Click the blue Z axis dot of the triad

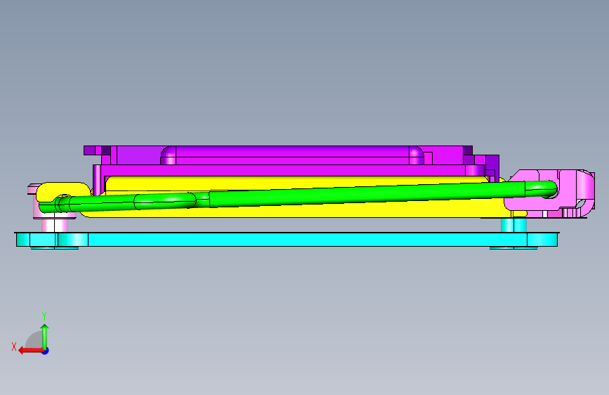(46, 351)
